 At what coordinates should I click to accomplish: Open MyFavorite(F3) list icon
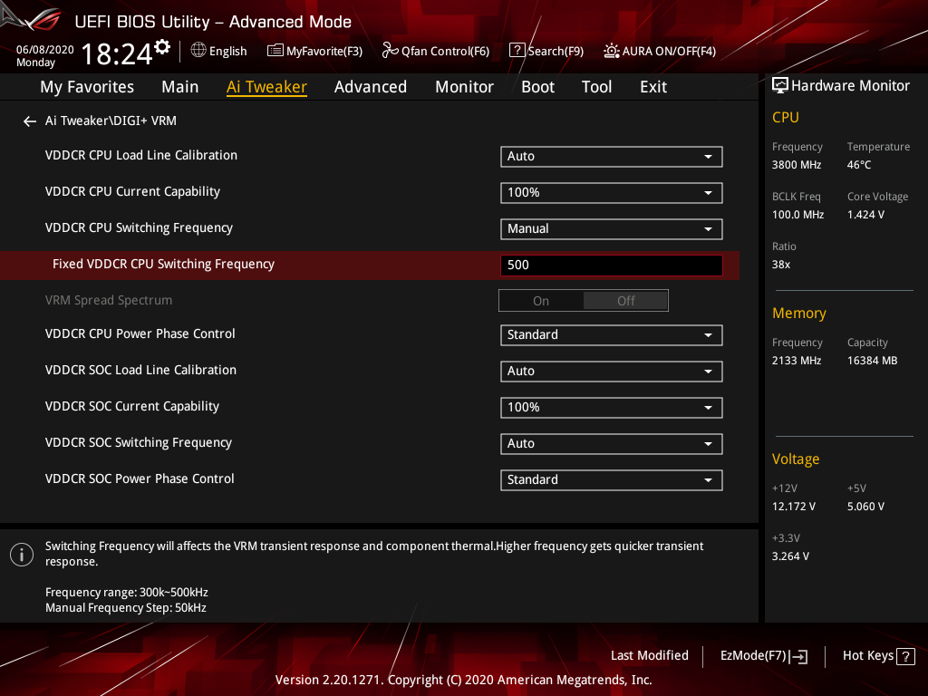275,51
